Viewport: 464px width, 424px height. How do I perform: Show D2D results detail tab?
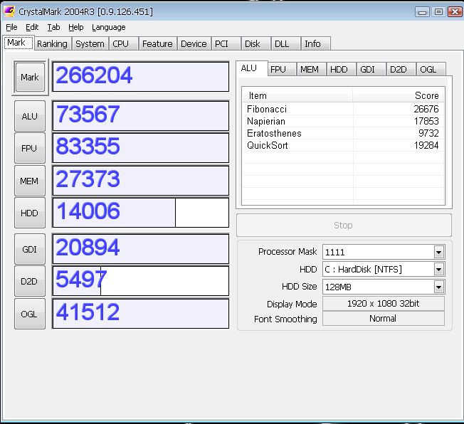click(x=401, y=69)
